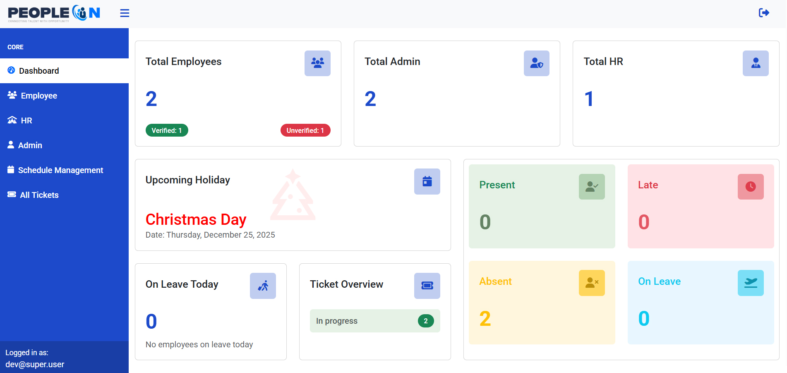Select Admin in the sidebar

pyautogui.click(x=30, y=145)
